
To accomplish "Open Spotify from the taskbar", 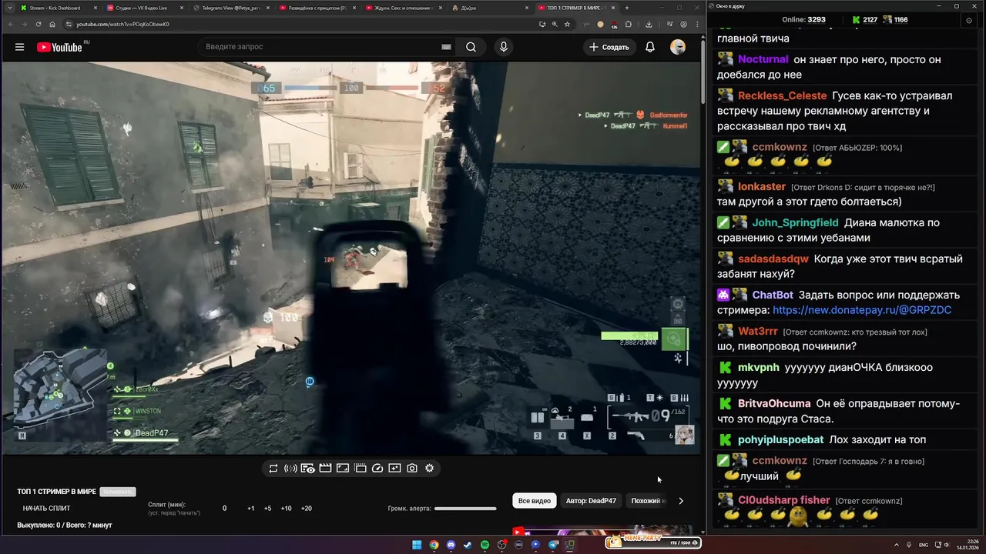I will [485, 545].
